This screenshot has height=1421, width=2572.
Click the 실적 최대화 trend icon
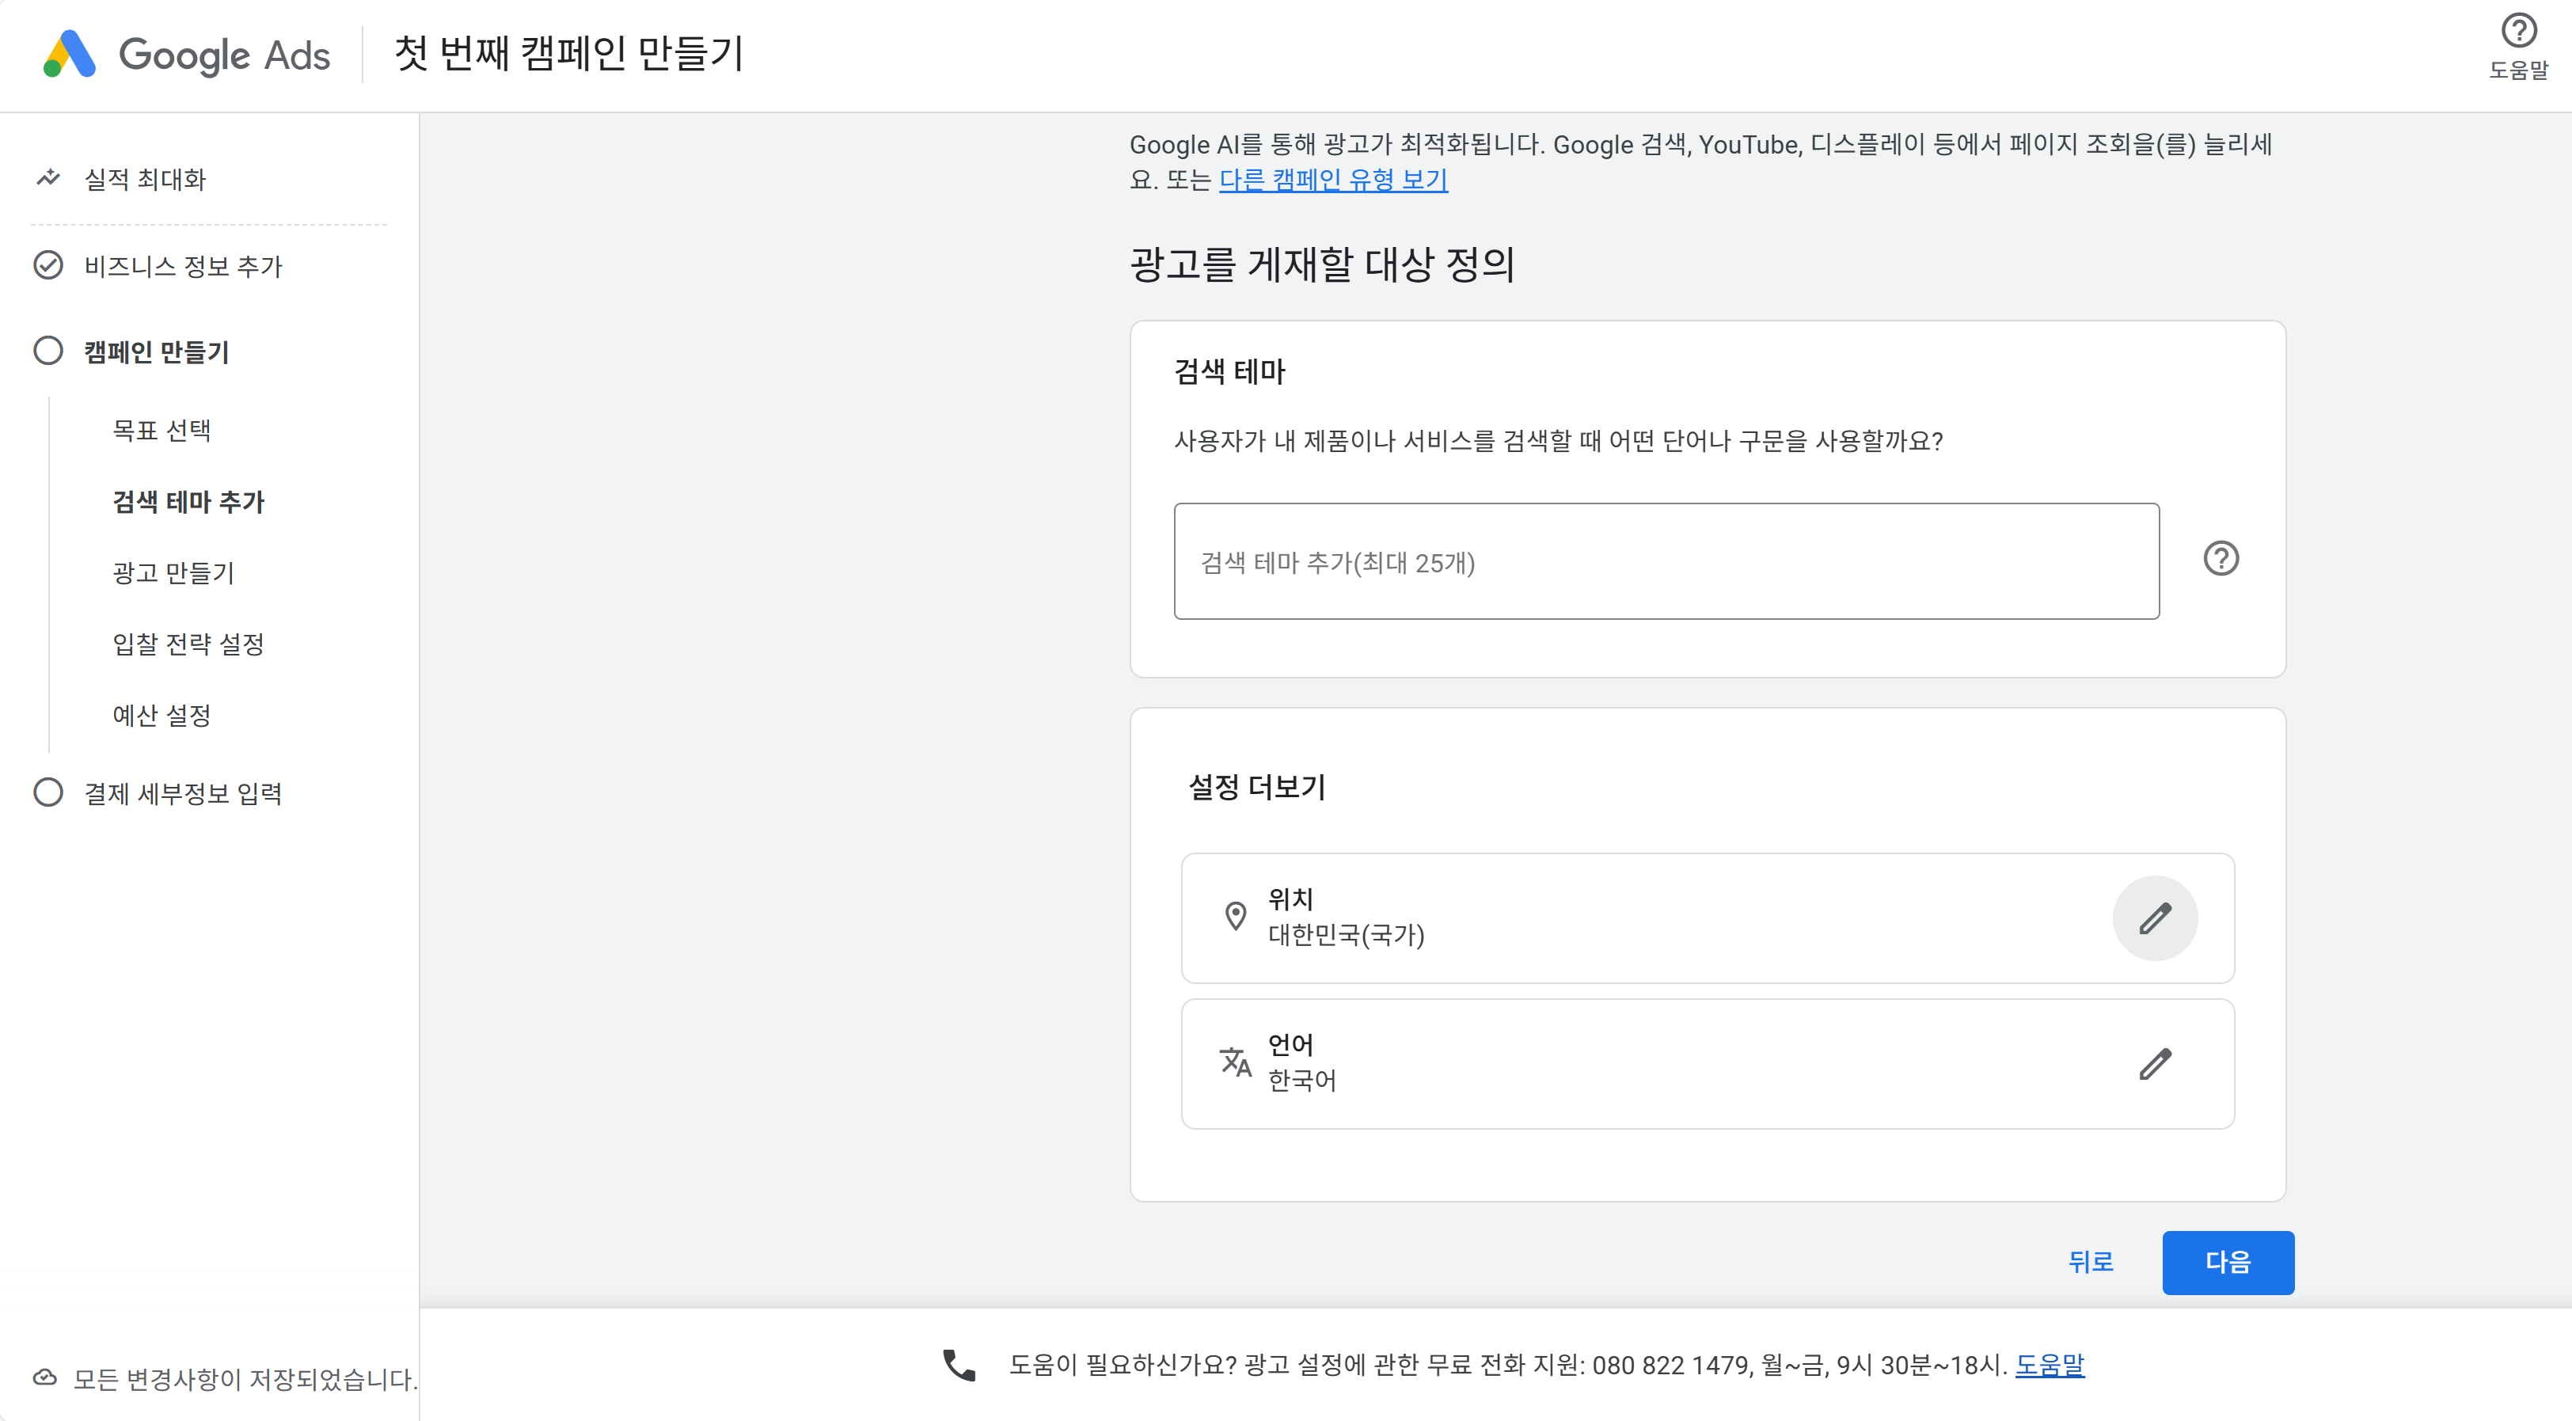point(48,179)
